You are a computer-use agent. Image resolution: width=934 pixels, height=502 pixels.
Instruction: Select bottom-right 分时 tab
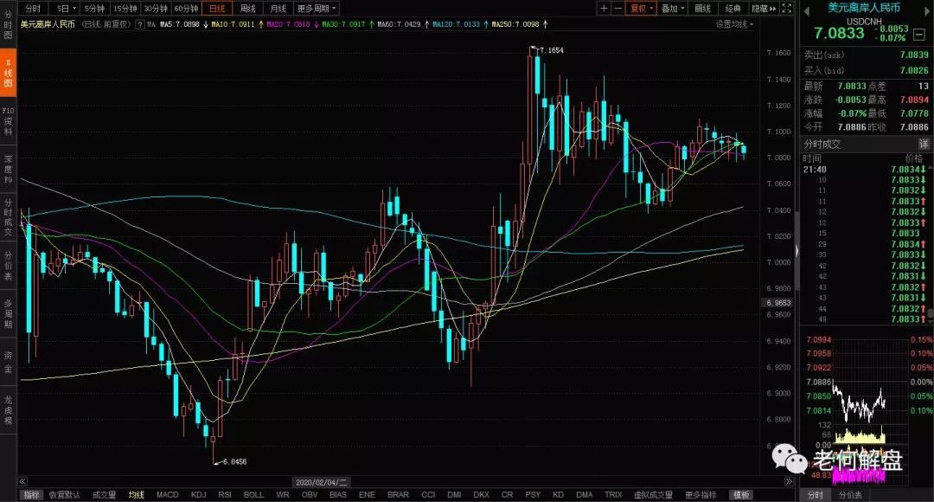[815, 495]
